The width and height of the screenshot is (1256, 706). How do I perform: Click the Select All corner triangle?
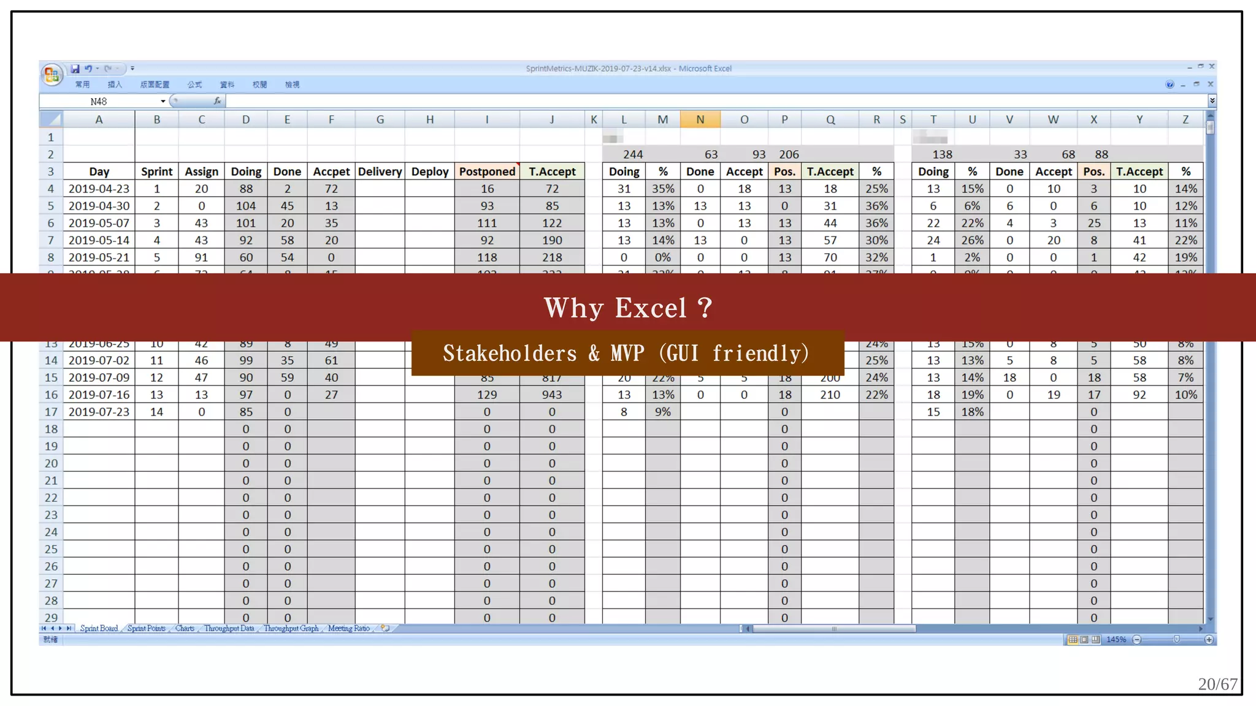click(51, 120)
